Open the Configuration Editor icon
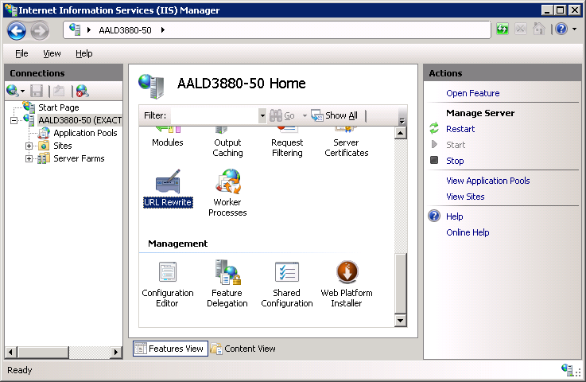 pyautogui.click(x=168, y=271)
